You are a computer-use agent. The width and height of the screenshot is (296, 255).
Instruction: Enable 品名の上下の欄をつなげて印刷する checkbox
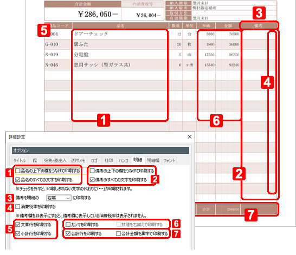click(x=18, y=171)
